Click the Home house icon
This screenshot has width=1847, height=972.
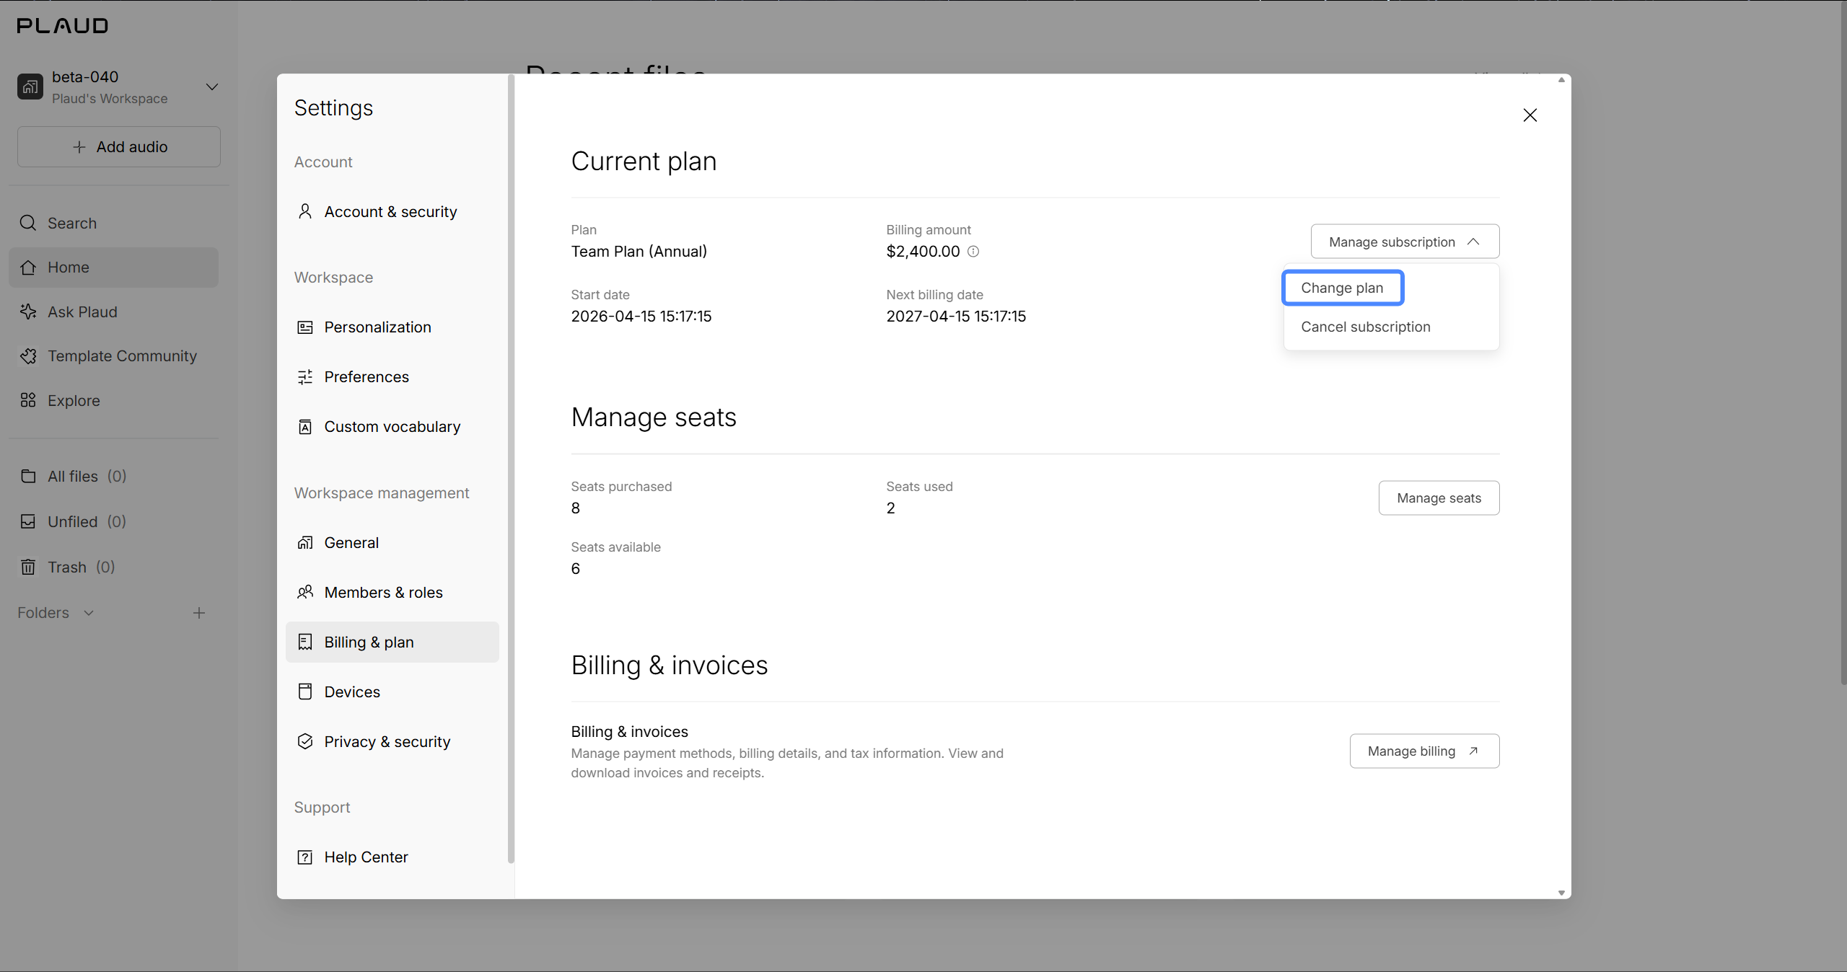pos(28,268)
